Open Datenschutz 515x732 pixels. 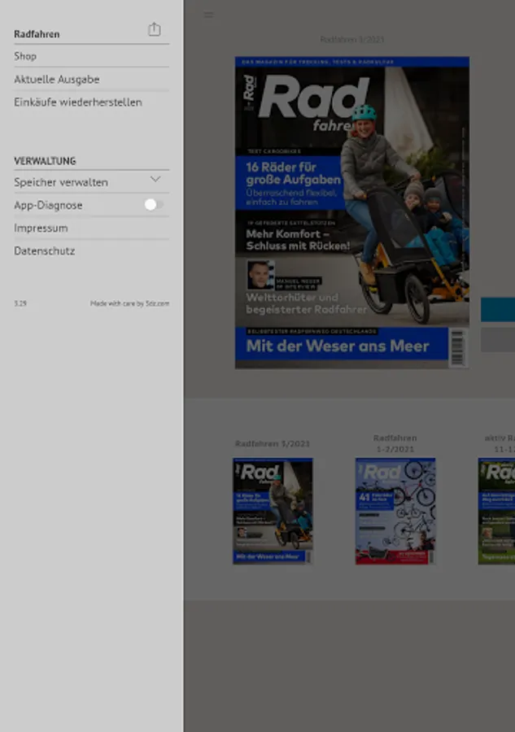pyautogui.click(x=91, y=251)
